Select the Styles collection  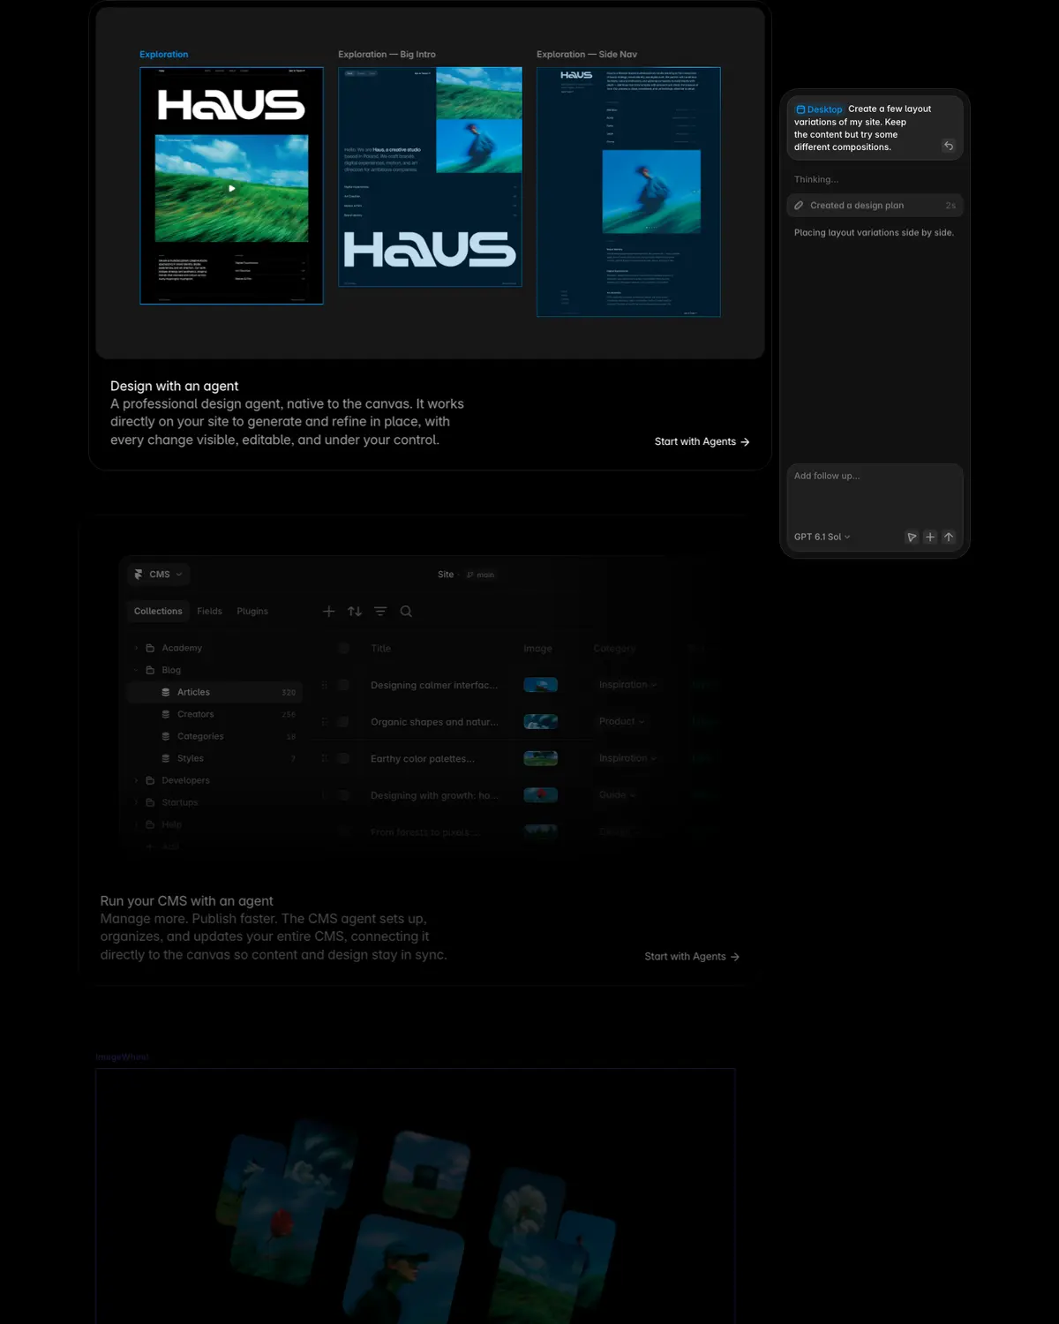click(214, 758)
